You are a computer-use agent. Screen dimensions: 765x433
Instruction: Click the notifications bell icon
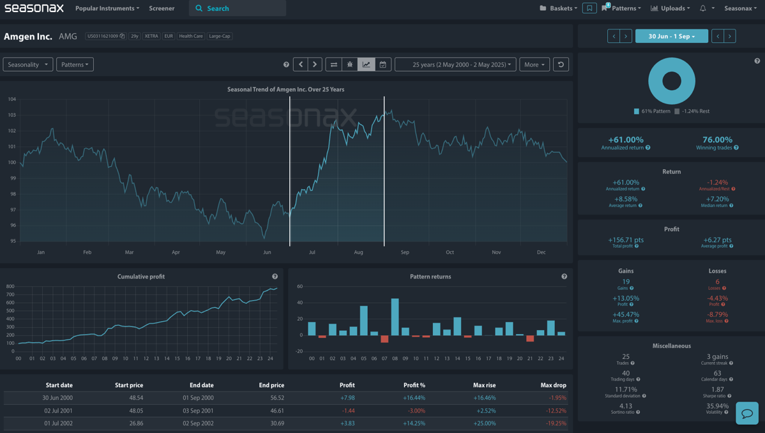[703, 8]
